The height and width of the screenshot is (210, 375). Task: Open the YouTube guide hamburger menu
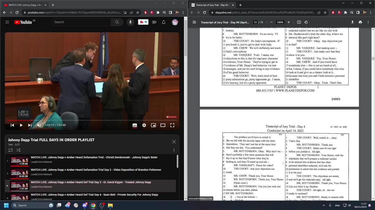click(x=7, y=22)
